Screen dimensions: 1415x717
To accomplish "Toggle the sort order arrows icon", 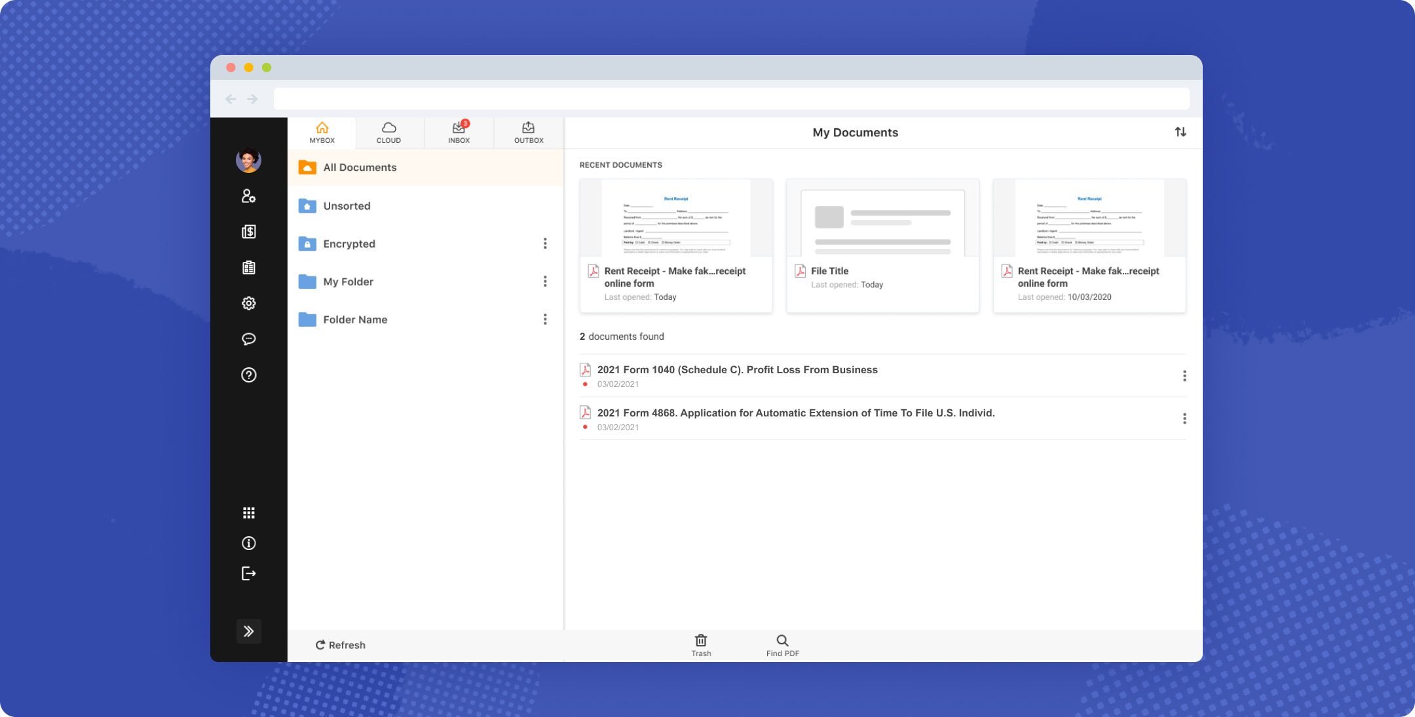I will (x=1180, y=132).
